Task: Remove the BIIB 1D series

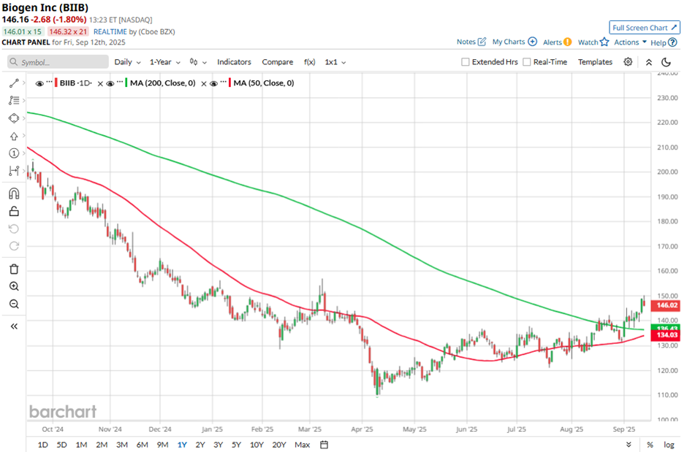Action: click(100, 83)
